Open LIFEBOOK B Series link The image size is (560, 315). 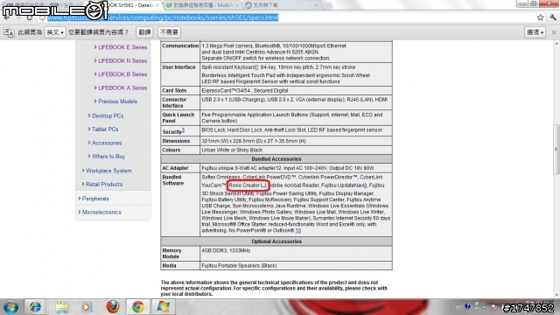point(122,74)
